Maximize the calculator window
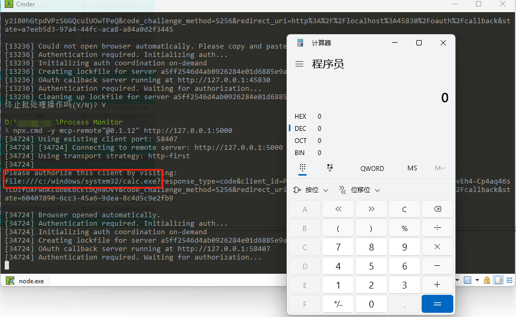This screenshot has width=516, height=317. 419,43
